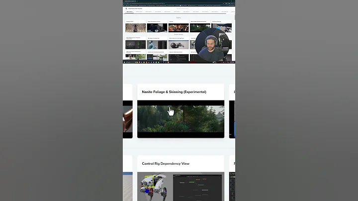Screen dimensions: 358x201
Task: Open the orange fiery scene thumbnail in the first row
Action: pos(179,28)
